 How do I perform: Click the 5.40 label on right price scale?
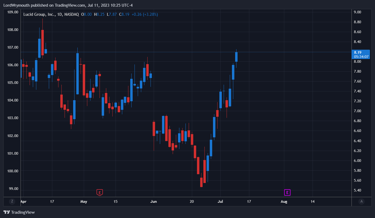tap(357, 190)
